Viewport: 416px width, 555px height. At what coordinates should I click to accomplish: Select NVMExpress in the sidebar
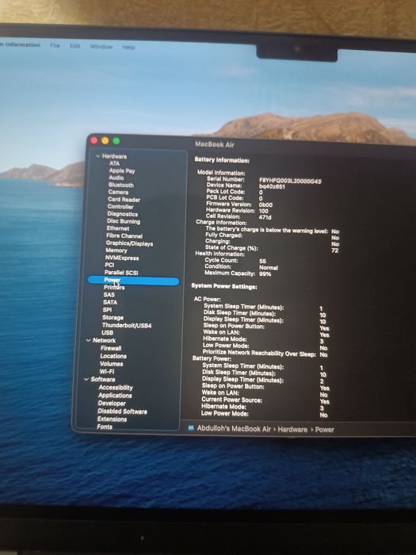pos(122,258)
